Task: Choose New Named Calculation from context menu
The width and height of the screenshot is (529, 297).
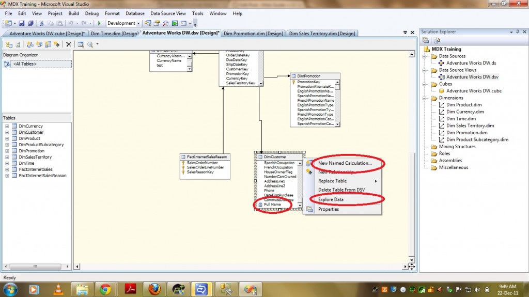Action: 345,163
